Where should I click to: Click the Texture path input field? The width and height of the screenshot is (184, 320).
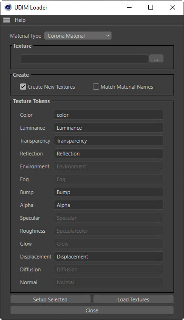84,59
